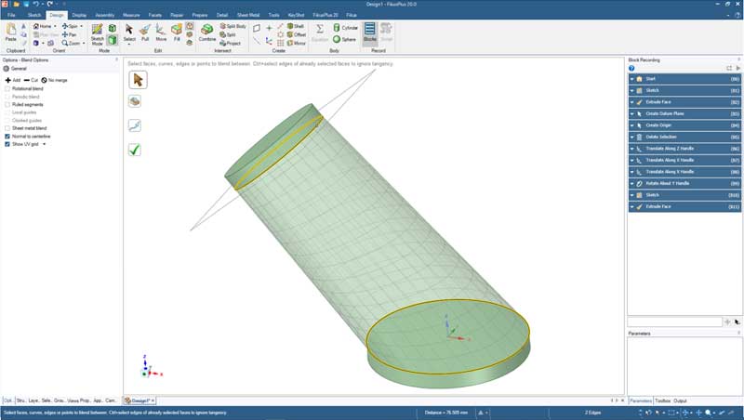Choose the No merge option
This screenshot has height=420, width=744.
pos(55,80)
